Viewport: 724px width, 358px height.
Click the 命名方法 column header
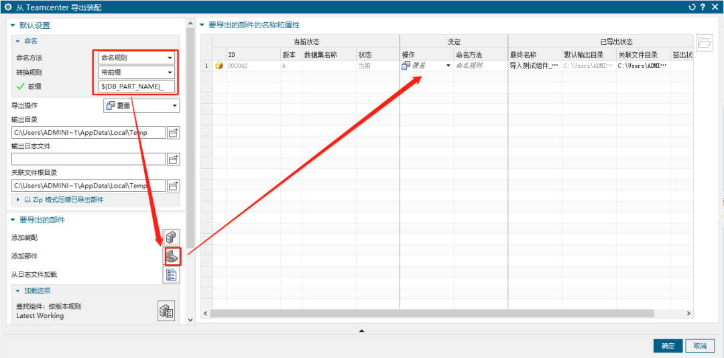481,55
